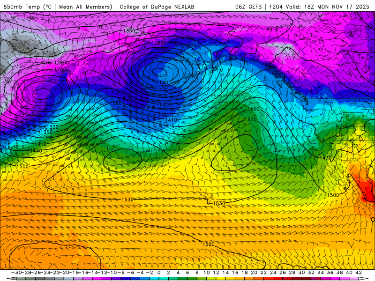
Task: Select the 42 value ending the legend
Action: [359, 273]
